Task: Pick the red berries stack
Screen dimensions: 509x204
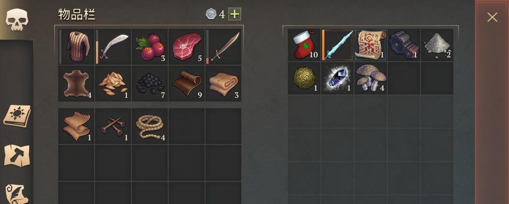Action: click(x=150, y=46)
